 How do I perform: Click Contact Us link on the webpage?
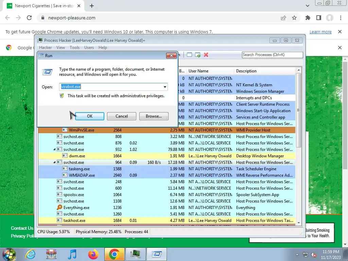point(22,228)
